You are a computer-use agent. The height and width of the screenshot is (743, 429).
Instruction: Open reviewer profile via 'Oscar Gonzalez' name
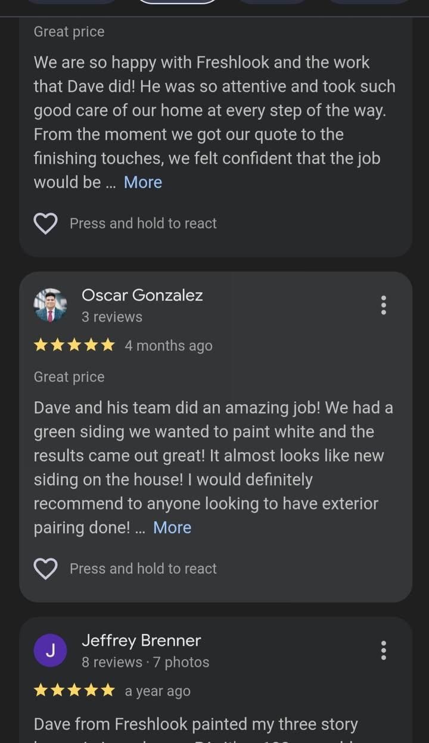coord(142,295)
